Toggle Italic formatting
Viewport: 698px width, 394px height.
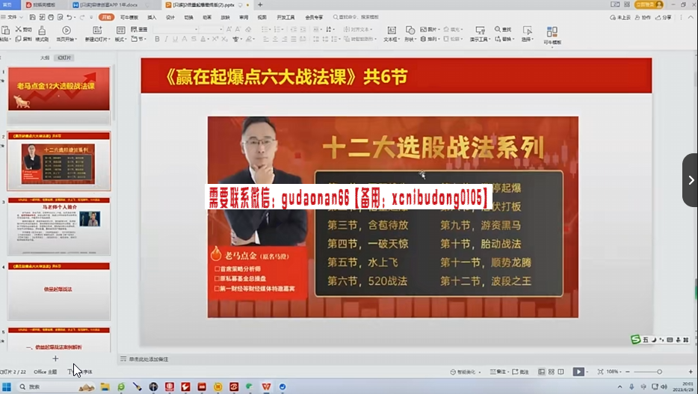pos(166,39)
